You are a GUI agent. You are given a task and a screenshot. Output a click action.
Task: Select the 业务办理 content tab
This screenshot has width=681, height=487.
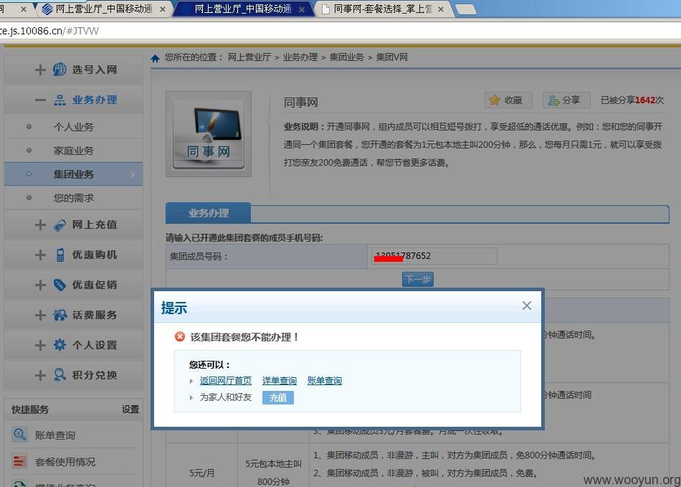(209, 213)
